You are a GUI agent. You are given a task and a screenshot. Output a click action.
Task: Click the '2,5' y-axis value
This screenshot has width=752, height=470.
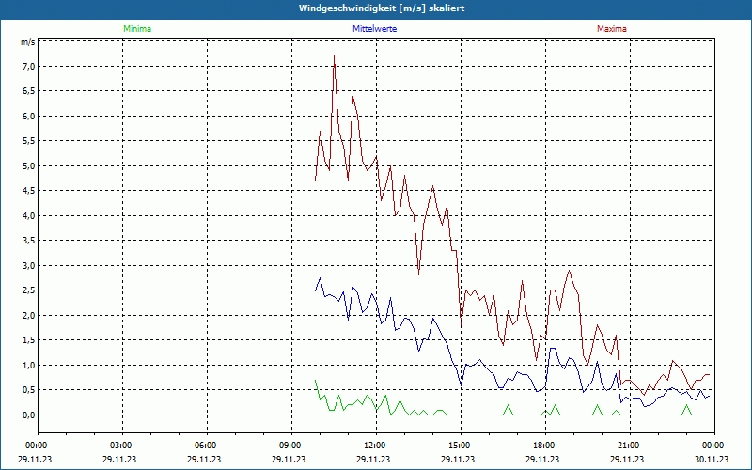(x=29, y=290)
